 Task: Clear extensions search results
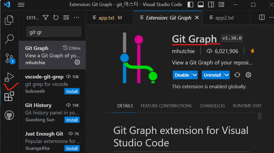click(x=66, y=17)
